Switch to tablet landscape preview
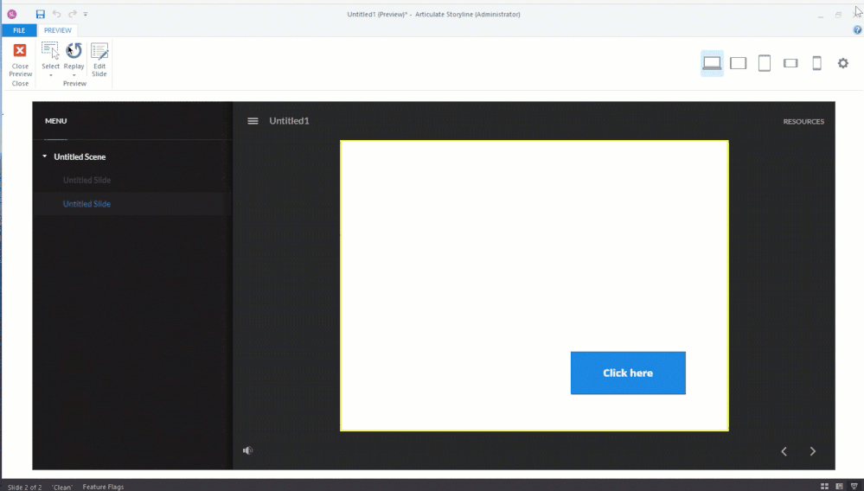864x491 pixels. (x=738, y=63)
